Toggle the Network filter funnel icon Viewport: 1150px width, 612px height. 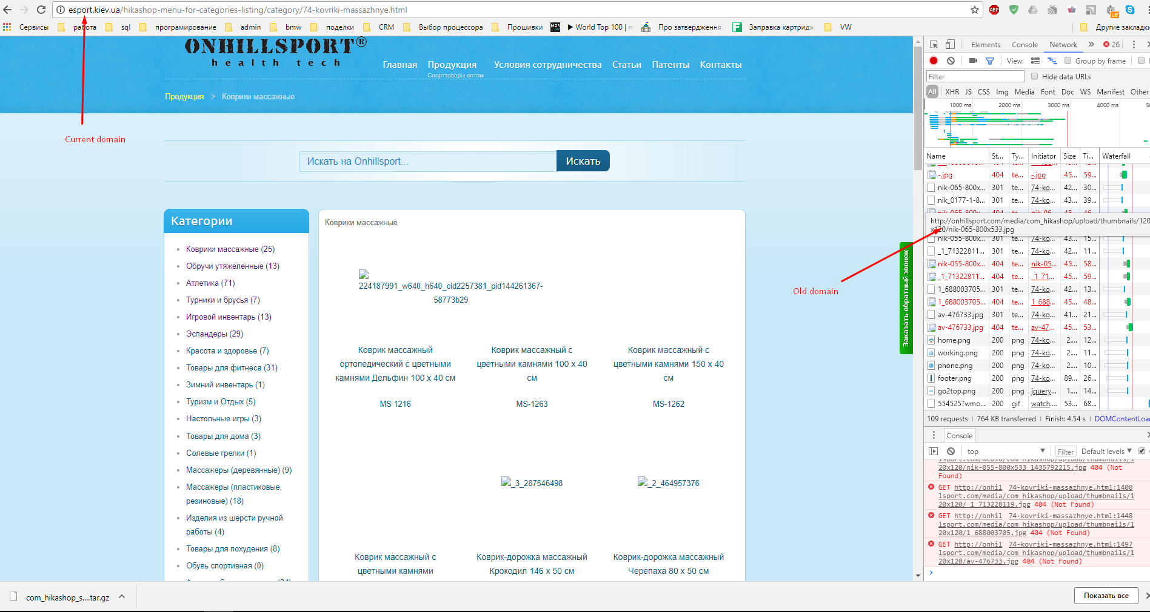[x=990, y=61]
